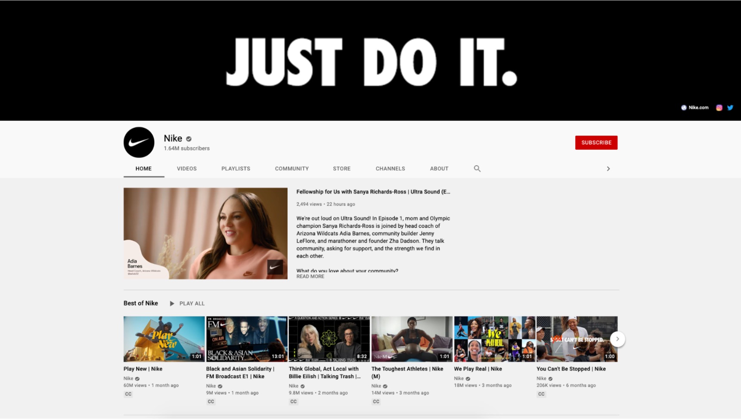The height and width of the screenshot is (419, 741).
Task: Click Nike channel name under Think Global video
Action: click(294, 386)
